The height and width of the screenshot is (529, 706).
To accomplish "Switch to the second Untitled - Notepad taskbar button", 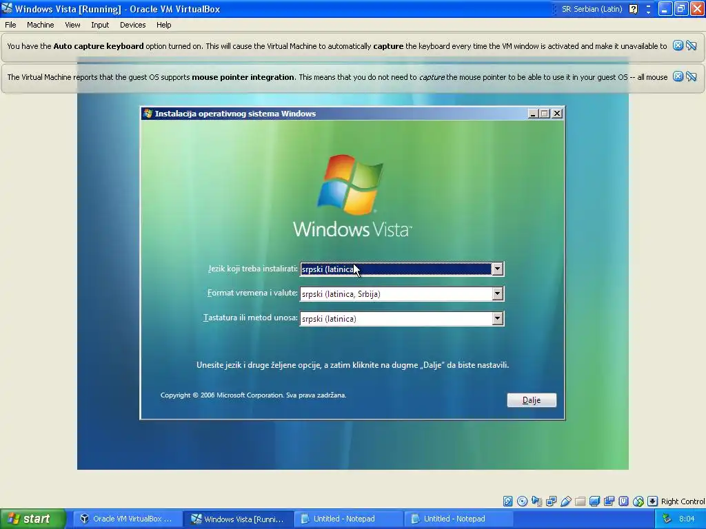I will click(458, 519).
